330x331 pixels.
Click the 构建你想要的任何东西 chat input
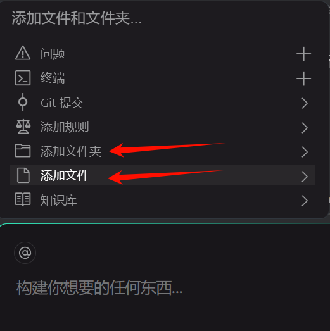[165, 288]
